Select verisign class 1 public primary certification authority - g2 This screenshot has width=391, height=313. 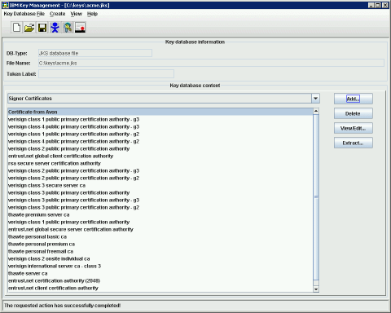(x=160, y=134)
